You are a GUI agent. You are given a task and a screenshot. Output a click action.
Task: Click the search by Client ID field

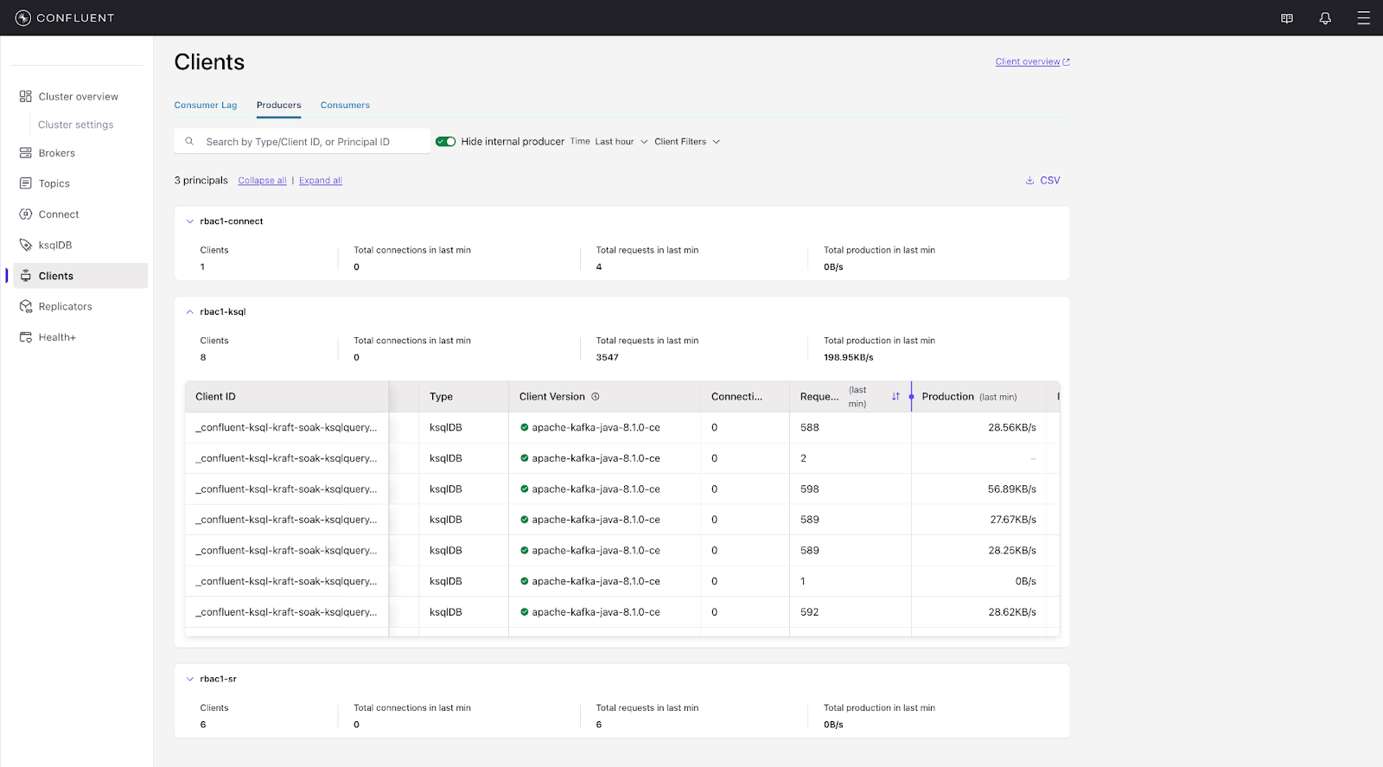click(302, 141)
